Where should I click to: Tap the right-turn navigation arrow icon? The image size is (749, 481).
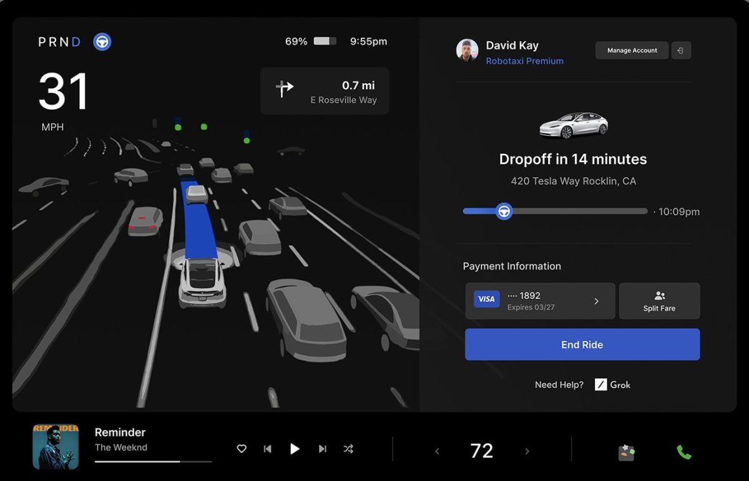point(285,89)
